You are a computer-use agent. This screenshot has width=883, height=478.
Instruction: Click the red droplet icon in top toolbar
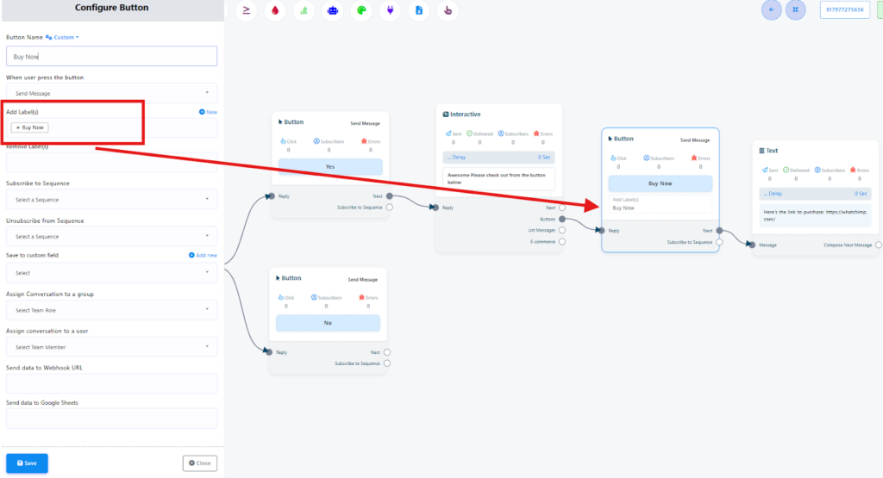tap(275, 10)
